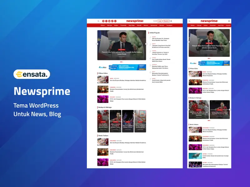
Task: Click the Register button
Action: [x=166, y=21]
